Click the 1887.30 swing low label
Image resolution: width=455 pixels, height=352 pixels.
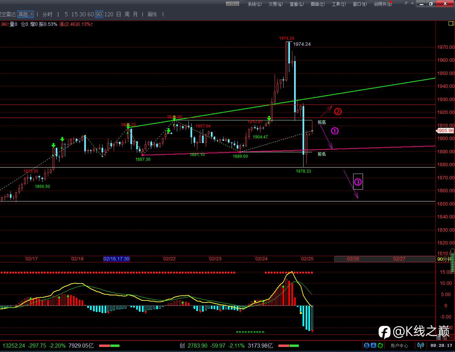[143, 159]
